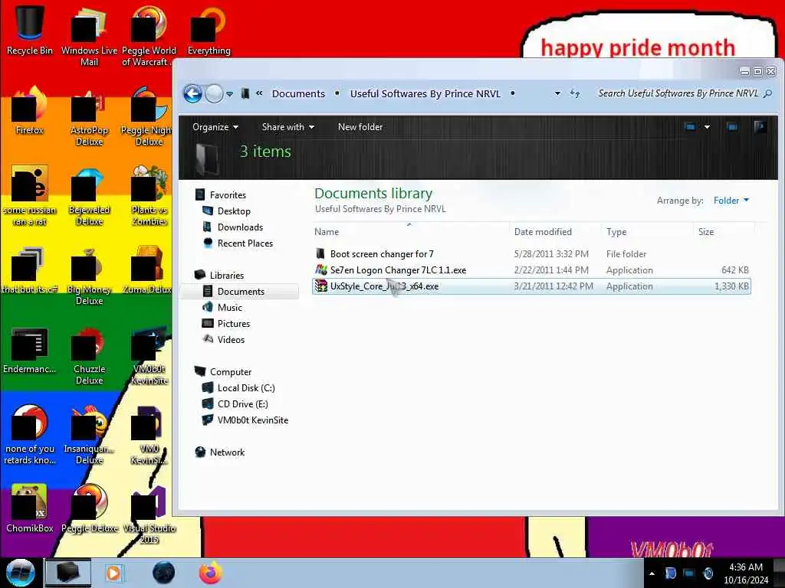Screen dimensions: 785x588
Task: Open Visual Studio 2015 desktop shortcut
Action: (149, 515)
